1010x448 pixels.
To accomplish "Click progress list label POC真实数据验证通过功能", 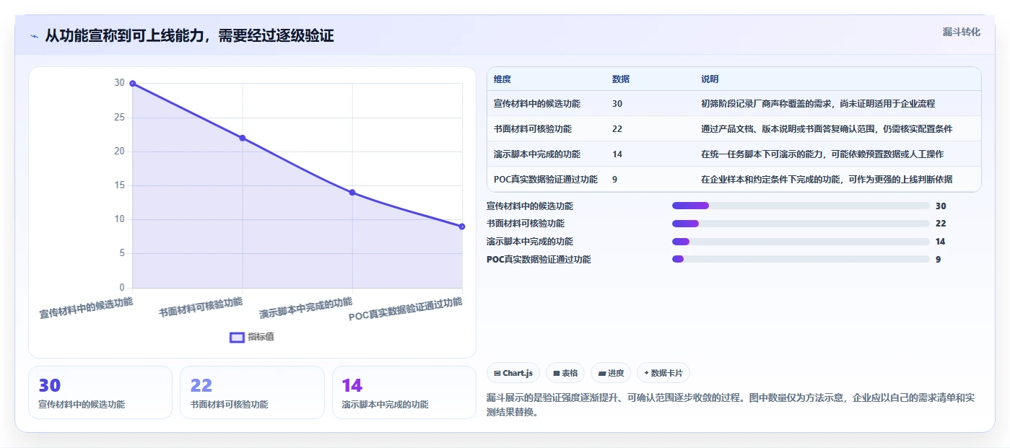I will 539,259.
